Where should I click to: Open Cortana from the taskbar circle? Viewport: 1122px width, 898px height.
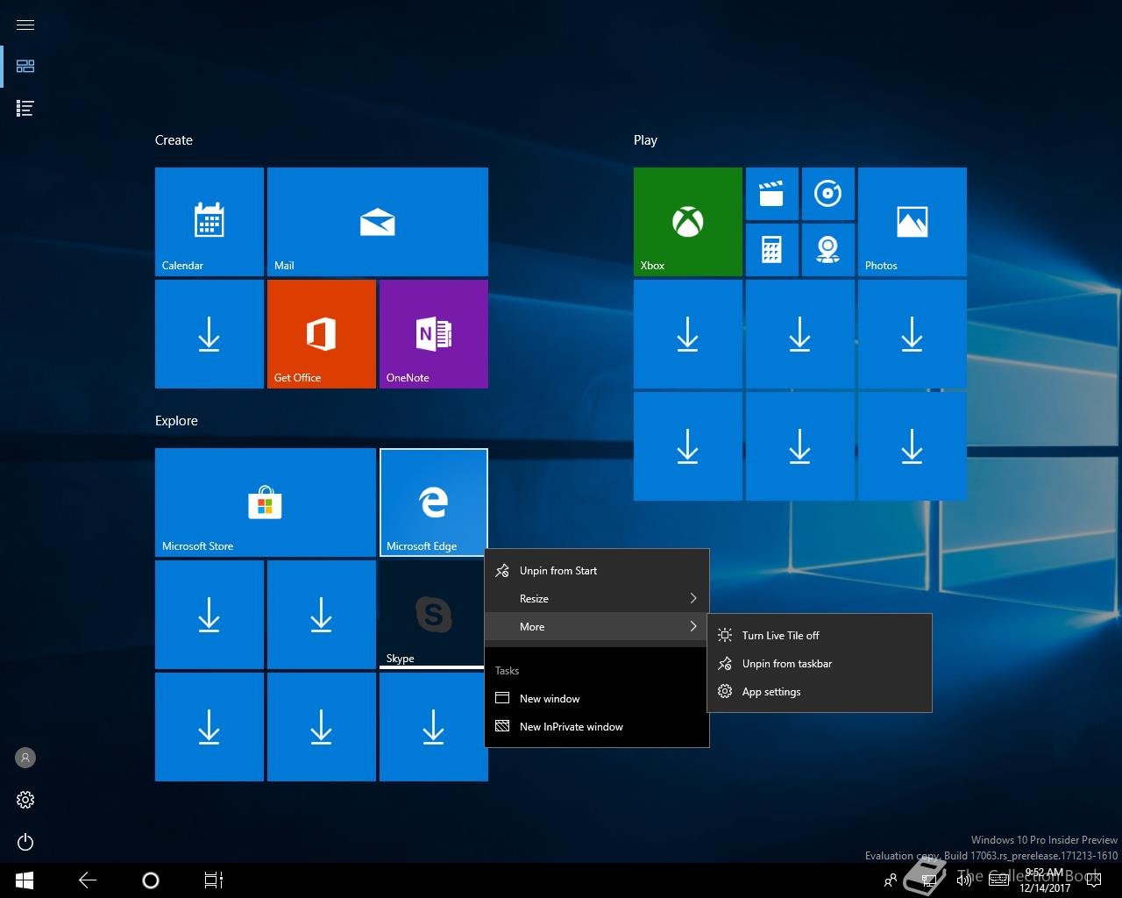pyautogui.click(x=151, y=880)
